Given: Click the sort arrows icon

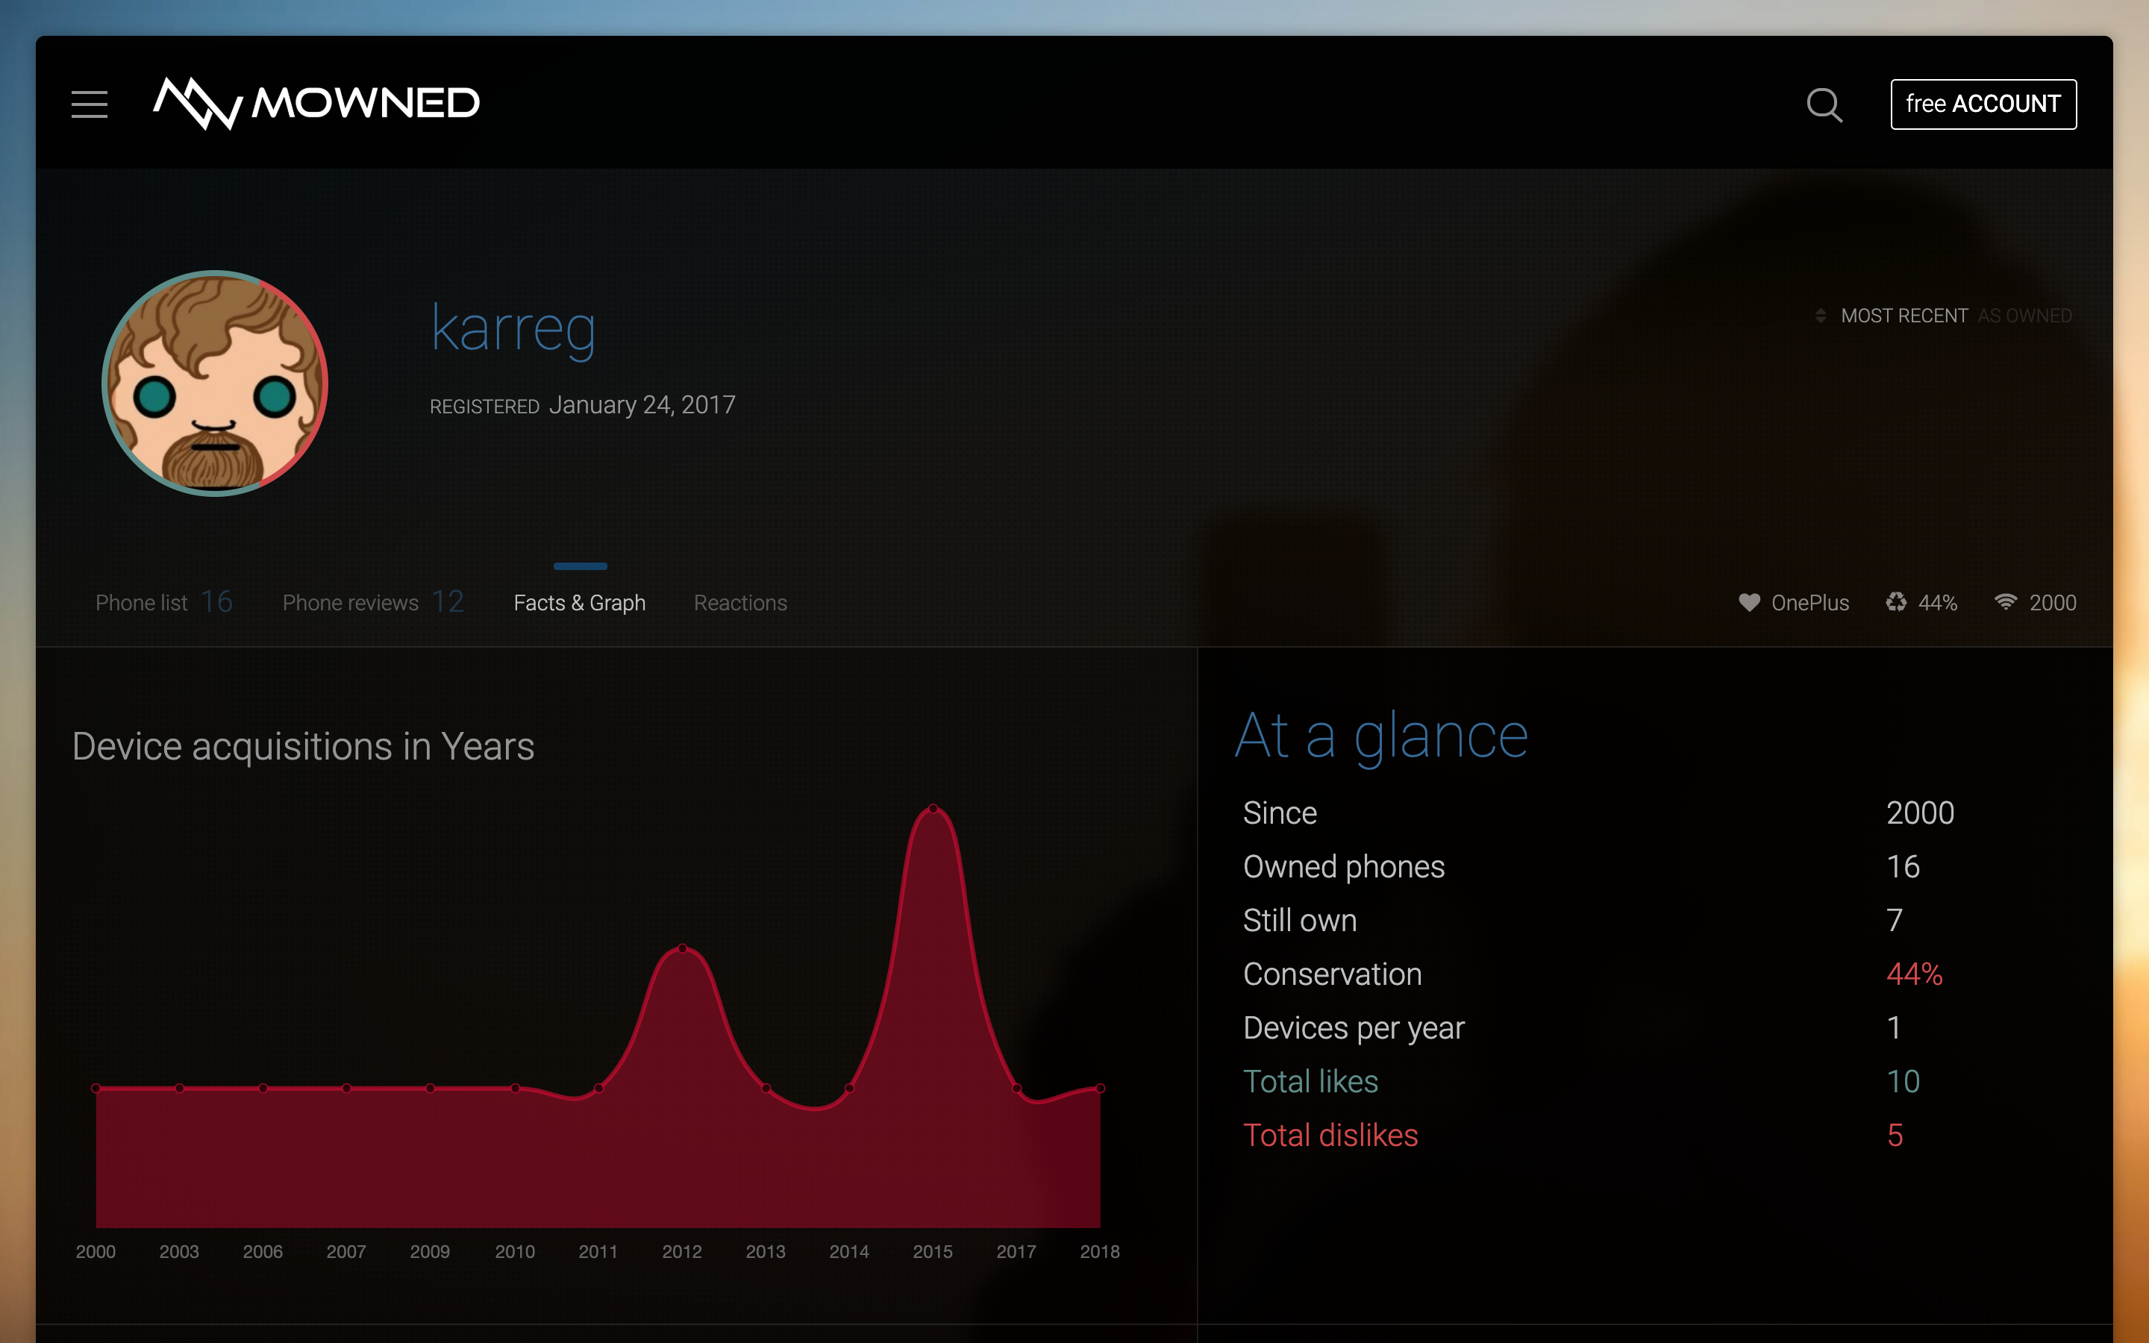Looking at the screenshot, I should 1821,316.
